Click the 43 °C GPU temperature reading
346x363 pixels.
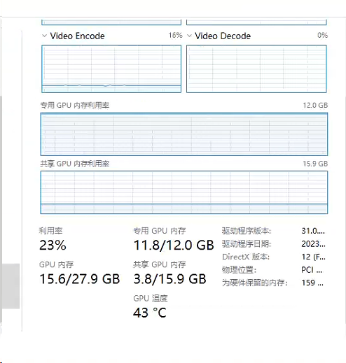(150, 313)
